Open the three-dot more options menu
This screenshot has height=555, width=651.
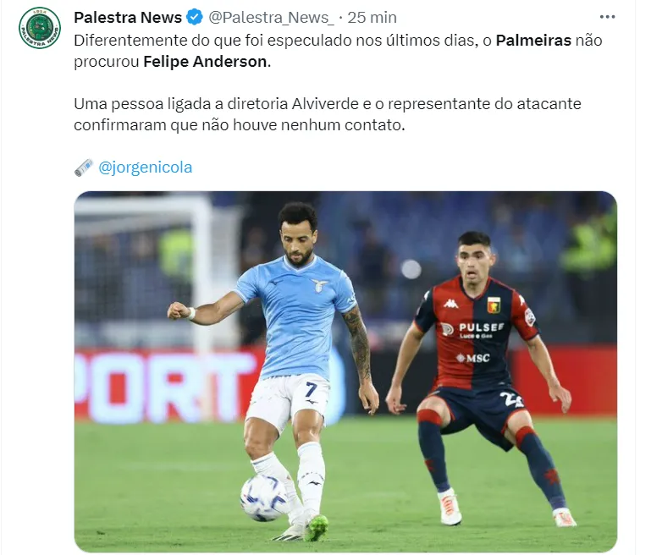[607, 17]
